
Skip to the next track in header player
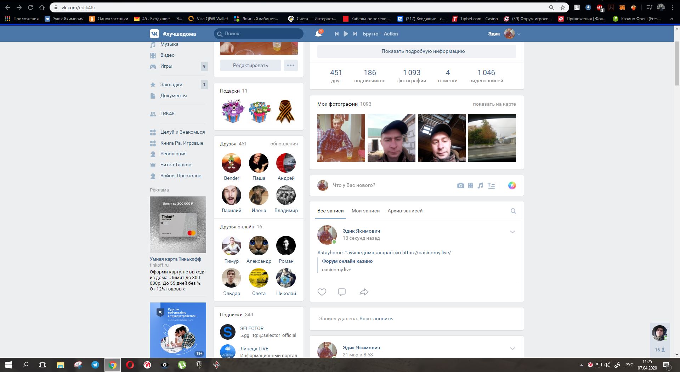click(x=355, y=34)
